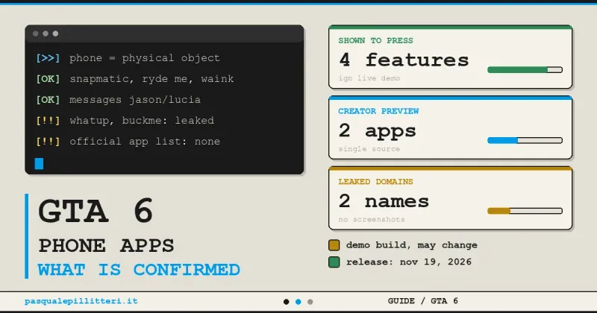Viewport: 597px width, 313px height.
Task: Click the green progress bar in Shown to Press card
Action: point(525,69)
